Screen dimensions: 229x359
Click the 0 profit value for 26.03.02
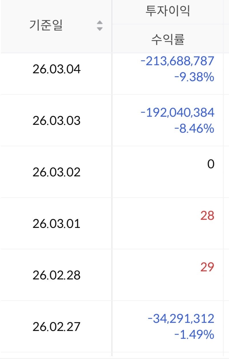pyautogui.click(x=211, y=164)
